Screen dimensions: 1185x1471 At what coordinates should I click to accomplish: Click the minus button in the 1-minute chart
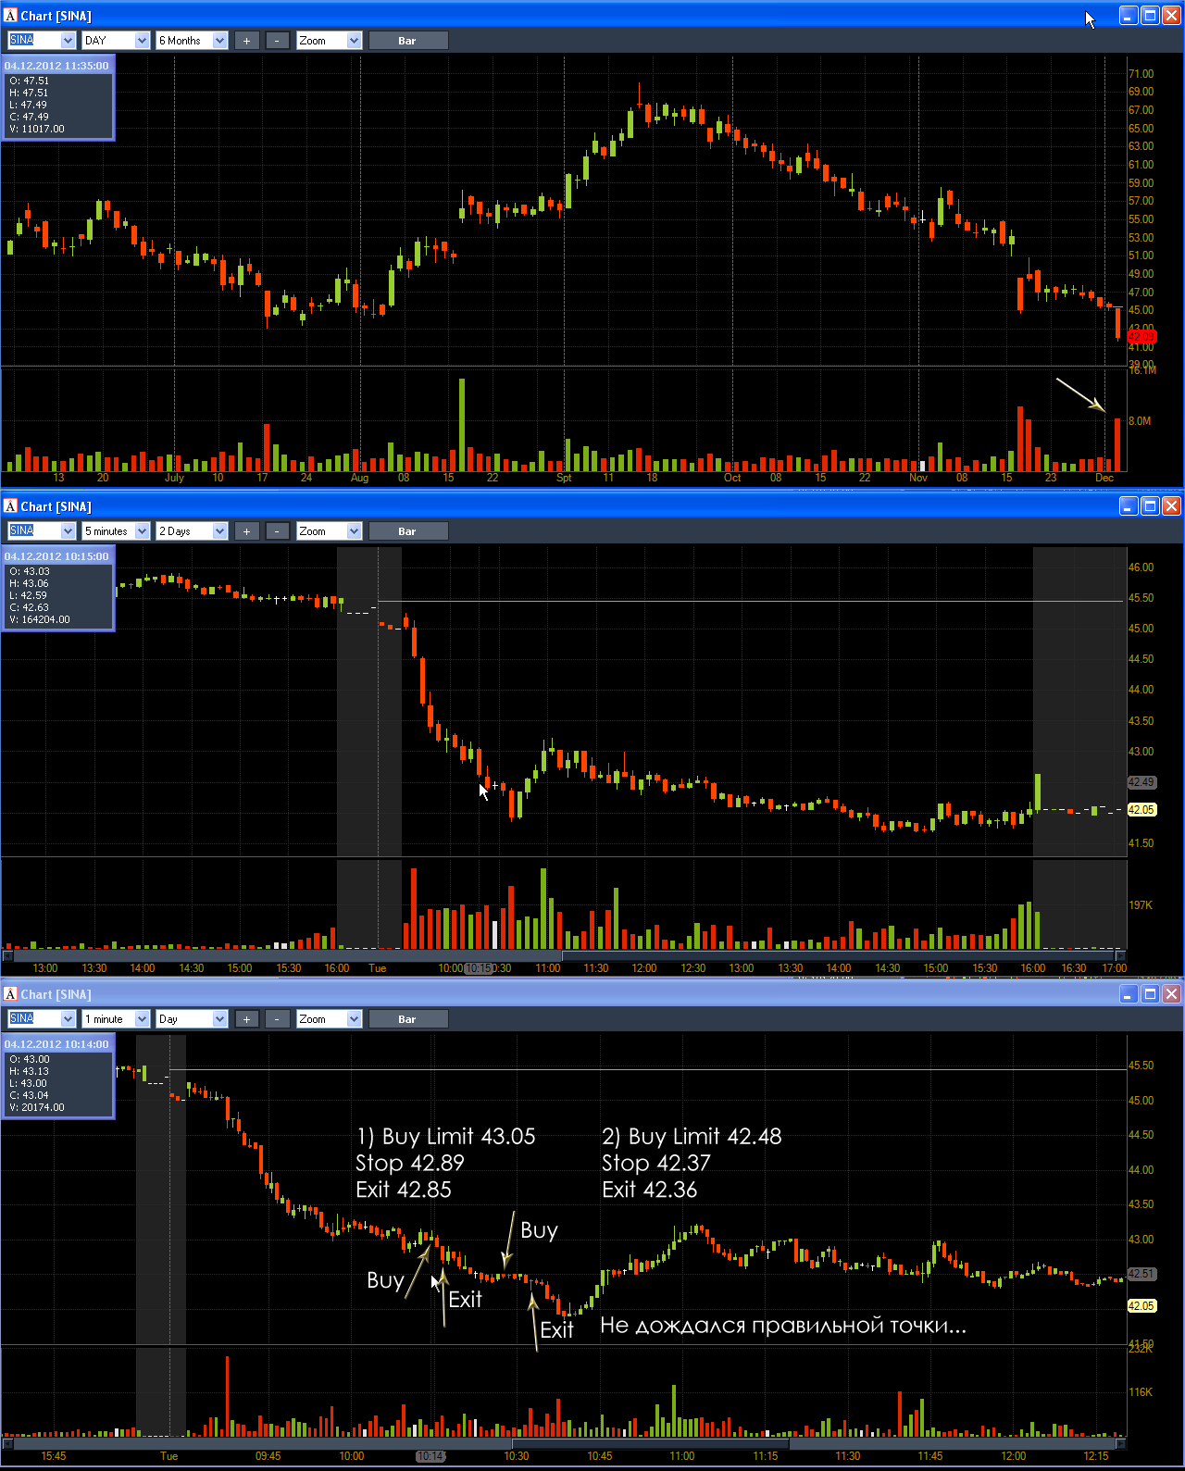(x=277, y=1019)
